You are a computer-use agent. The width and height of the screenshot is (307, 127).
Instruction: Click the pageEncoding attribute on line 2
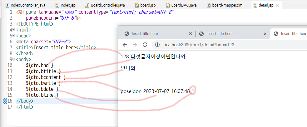(x=53, y=18)
